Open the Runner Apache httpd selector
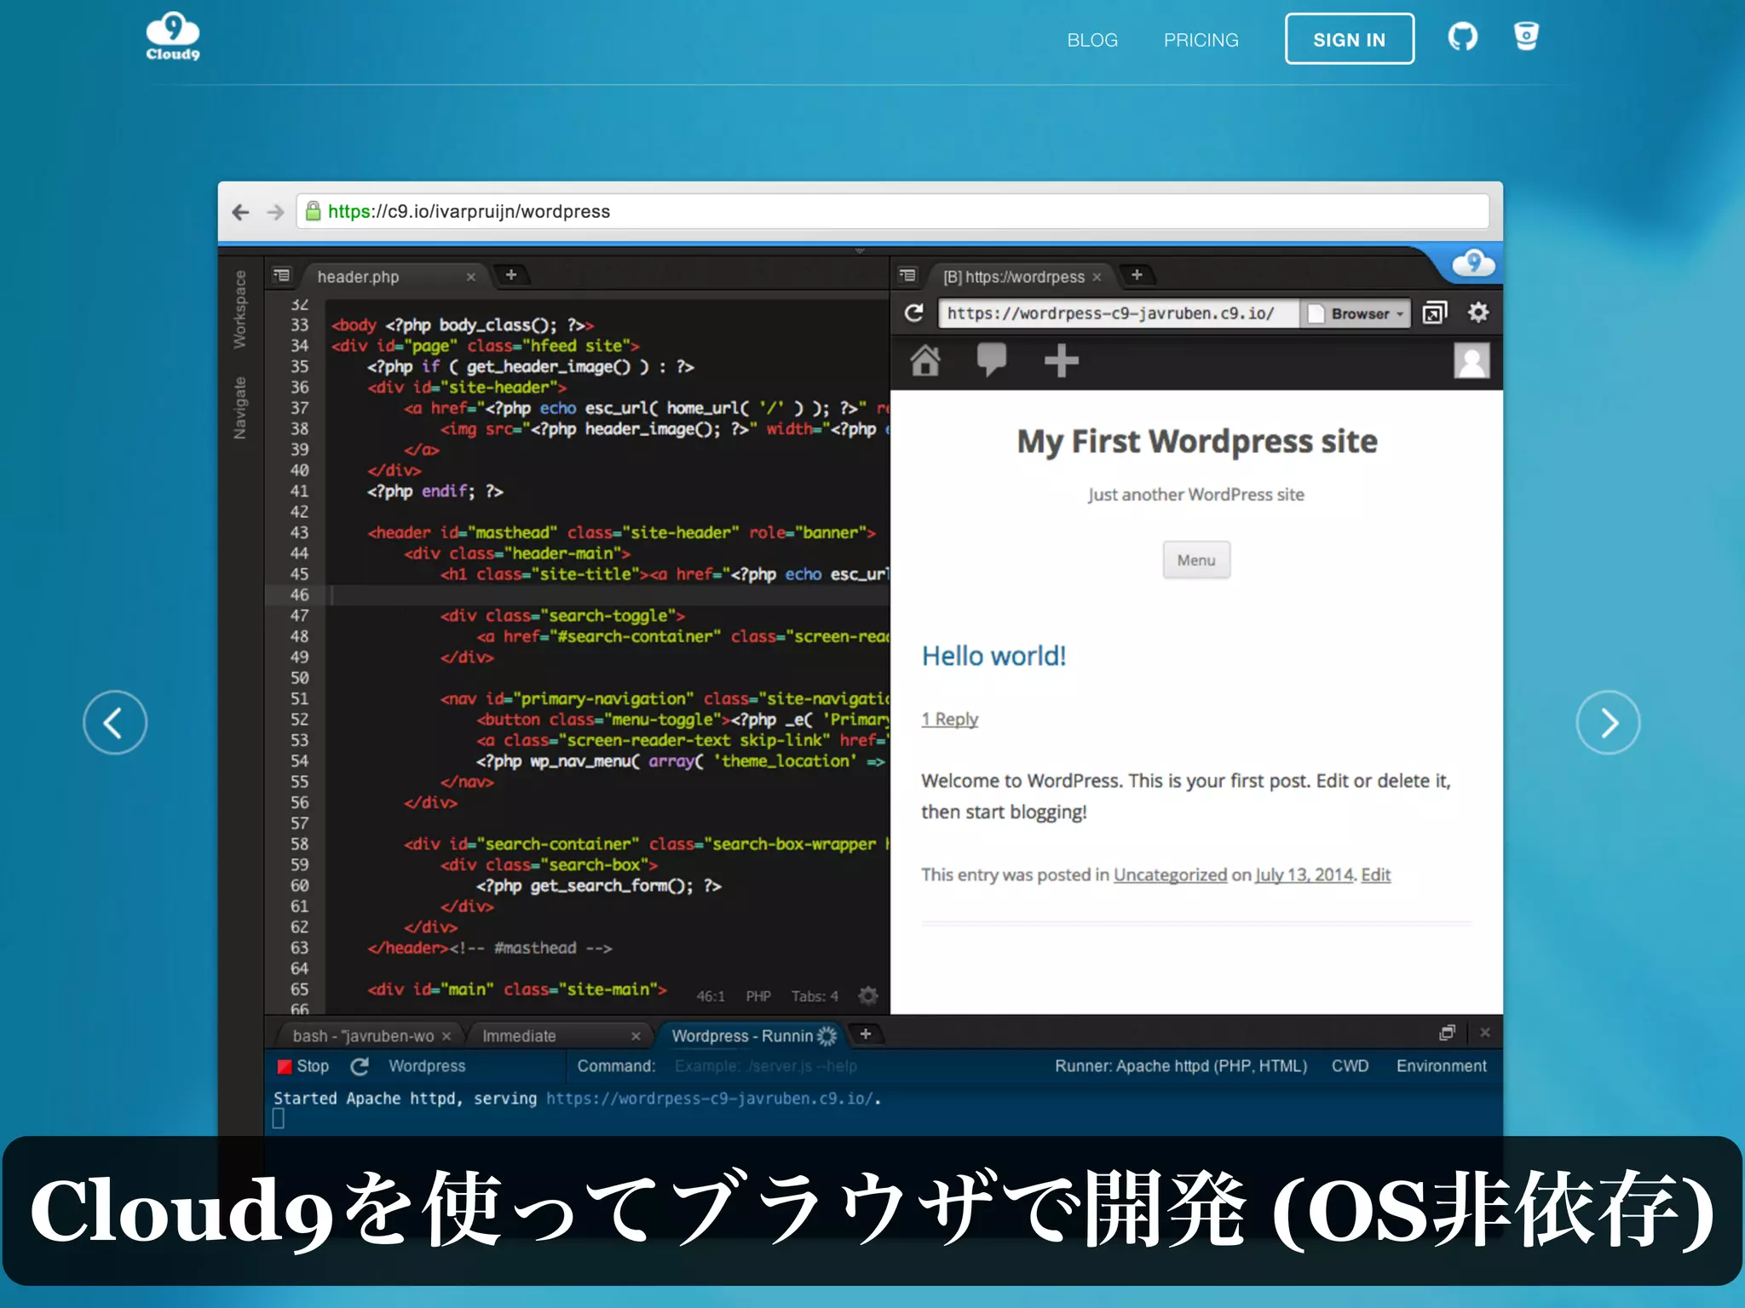 [x=1180, y=1066]
